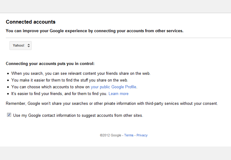Click the ©2012 copyright text
Viewport: 231px width, 160px height.
coord(105,135)
